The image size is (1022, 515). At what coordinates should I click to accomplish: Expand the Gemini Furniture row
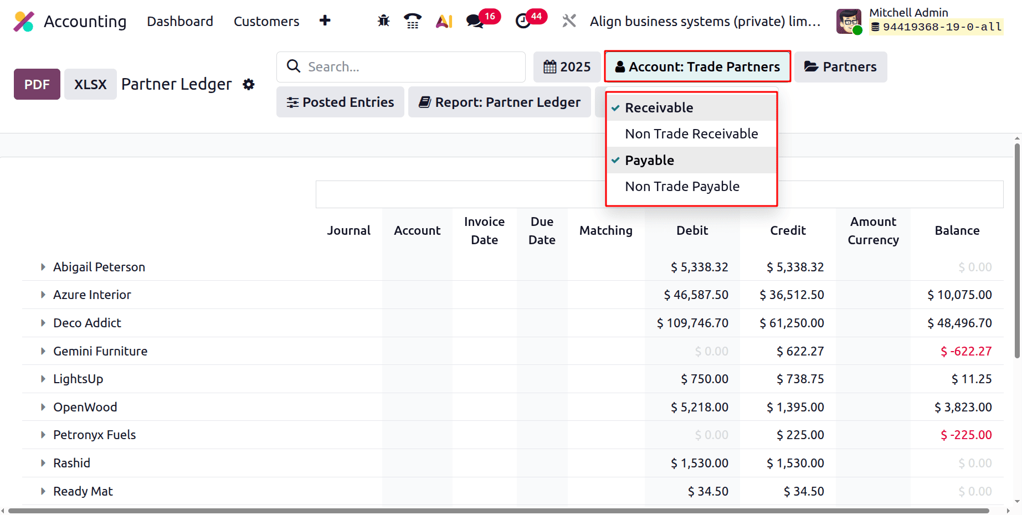43,351
